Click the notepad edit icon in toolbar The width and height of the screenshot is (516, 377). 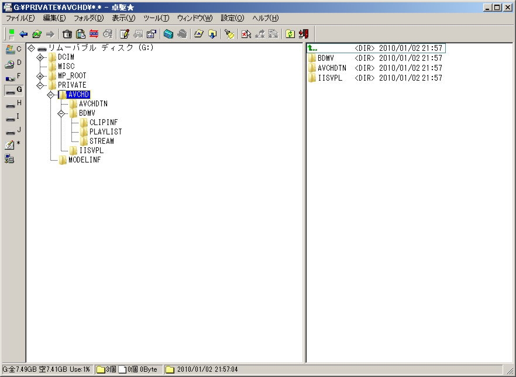tap(124, 34)
